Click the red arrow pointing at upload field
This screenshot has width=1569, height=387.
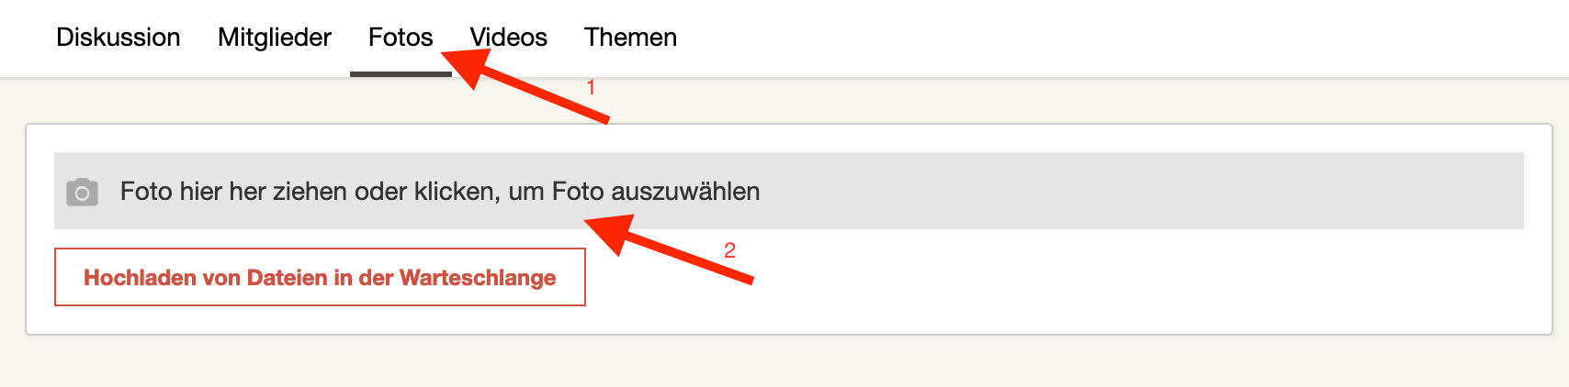pyautogui.click(x=680, y=252)
